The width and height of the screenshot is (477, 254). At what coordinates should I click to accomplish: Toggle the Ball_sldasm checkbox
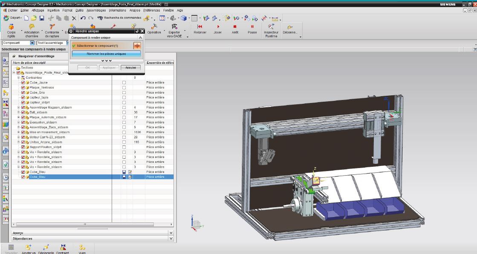(x=23, y=112)
